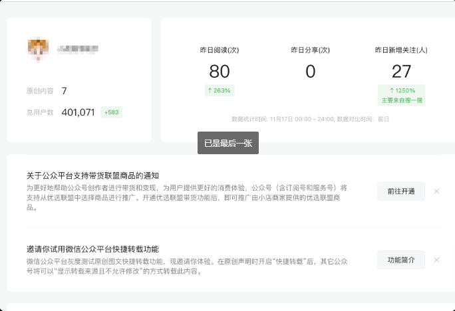Click the 数据统计时间 date note
This screenshot has height=311, width=455.
point(310,119)
